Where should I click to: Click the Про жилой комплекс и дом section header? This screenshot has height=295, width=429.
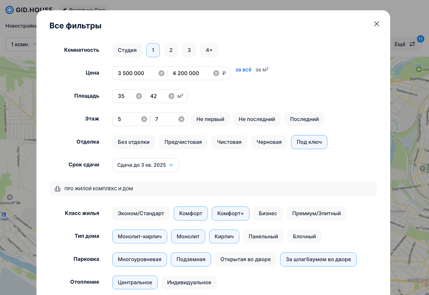(x=213, y=189)
